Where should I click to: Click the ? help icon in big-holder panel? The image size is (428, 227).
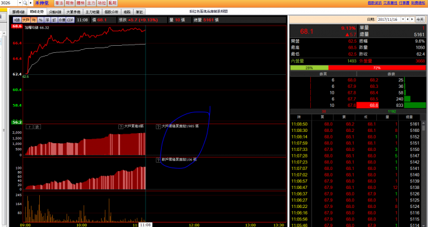coord(30,127)
